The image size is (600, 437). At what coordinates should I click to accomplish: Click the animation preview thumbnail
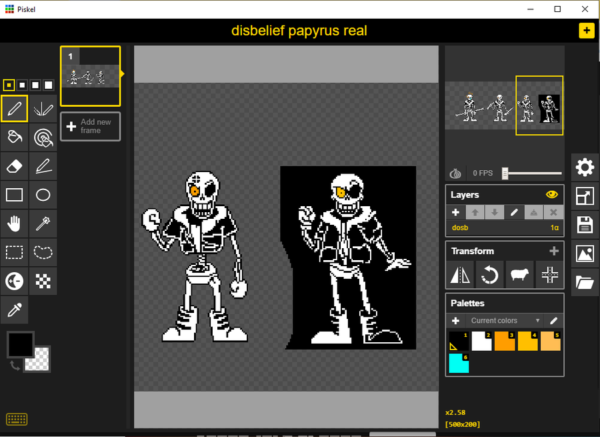coord(505,105)
